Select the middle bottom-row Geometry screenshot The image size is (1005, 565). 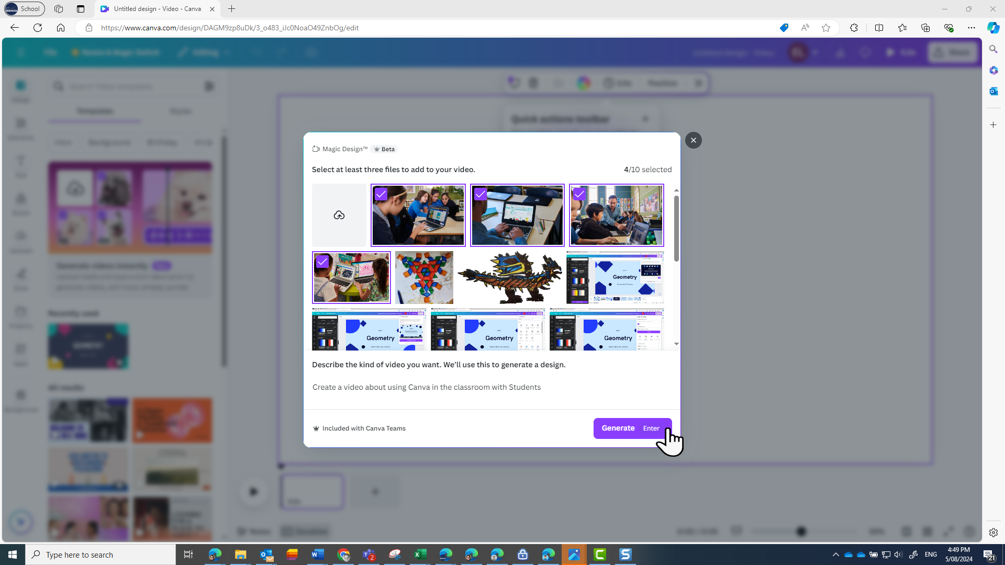pos(488,329)
